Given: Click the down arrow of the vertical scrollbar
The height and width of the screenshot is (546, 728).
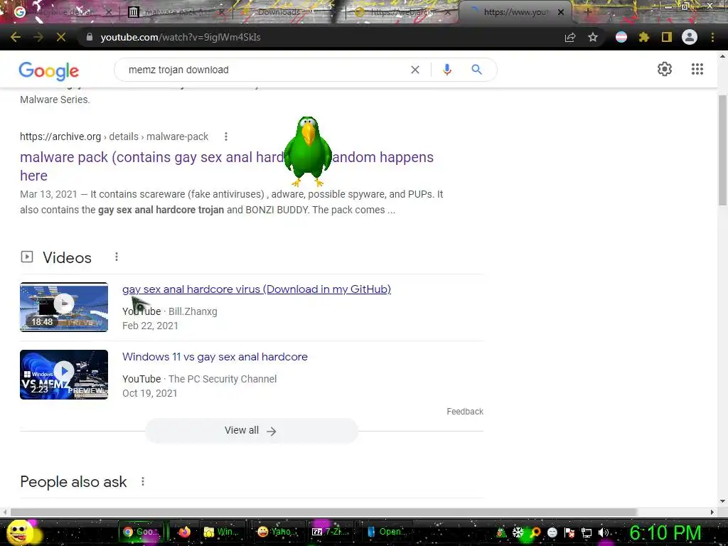Looking at the screenshot, I should point(722,501).
